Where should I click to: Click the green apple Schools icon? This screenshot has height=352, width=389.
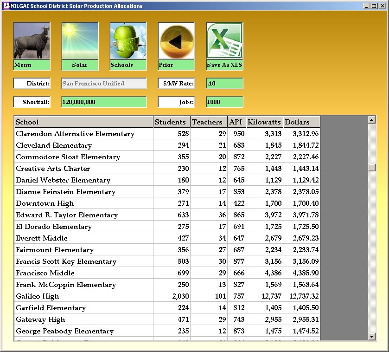tap(128, 41)
